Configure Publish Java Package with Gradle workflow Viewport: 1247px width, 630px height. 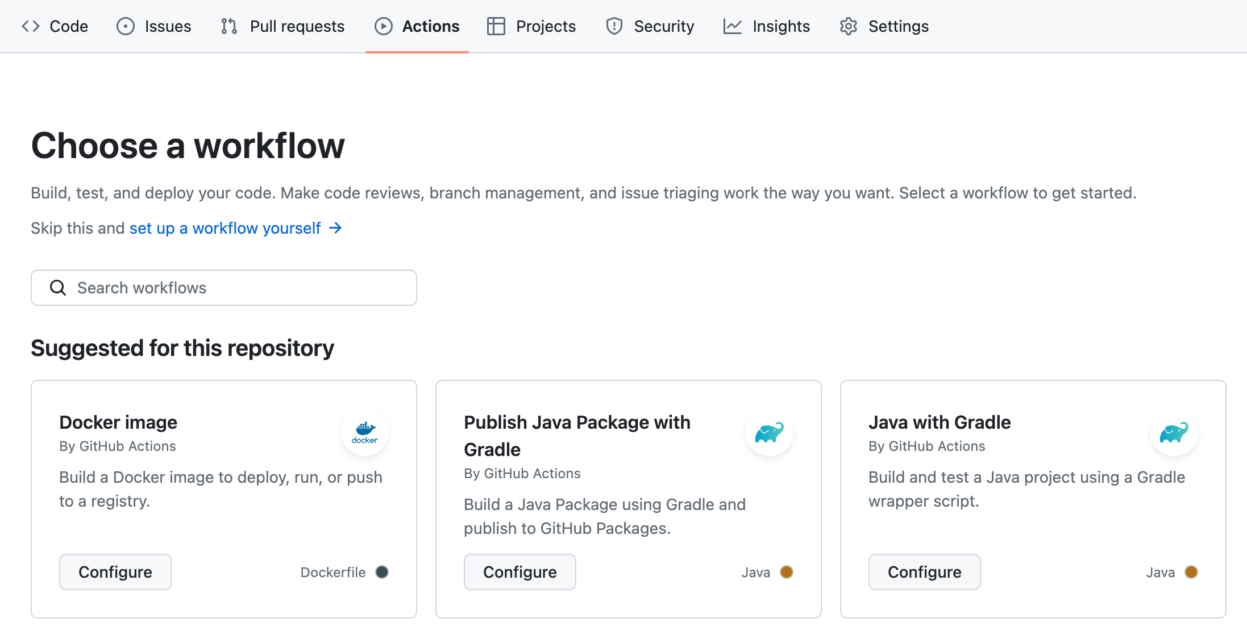[519, 572]
